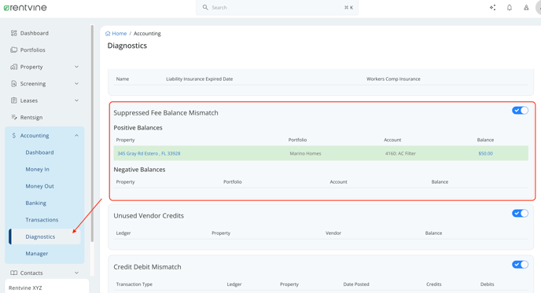Switch off Credit Debit Mismatch toggle
The width and height of the screenshot is (541, 293).
pos(520,265)
